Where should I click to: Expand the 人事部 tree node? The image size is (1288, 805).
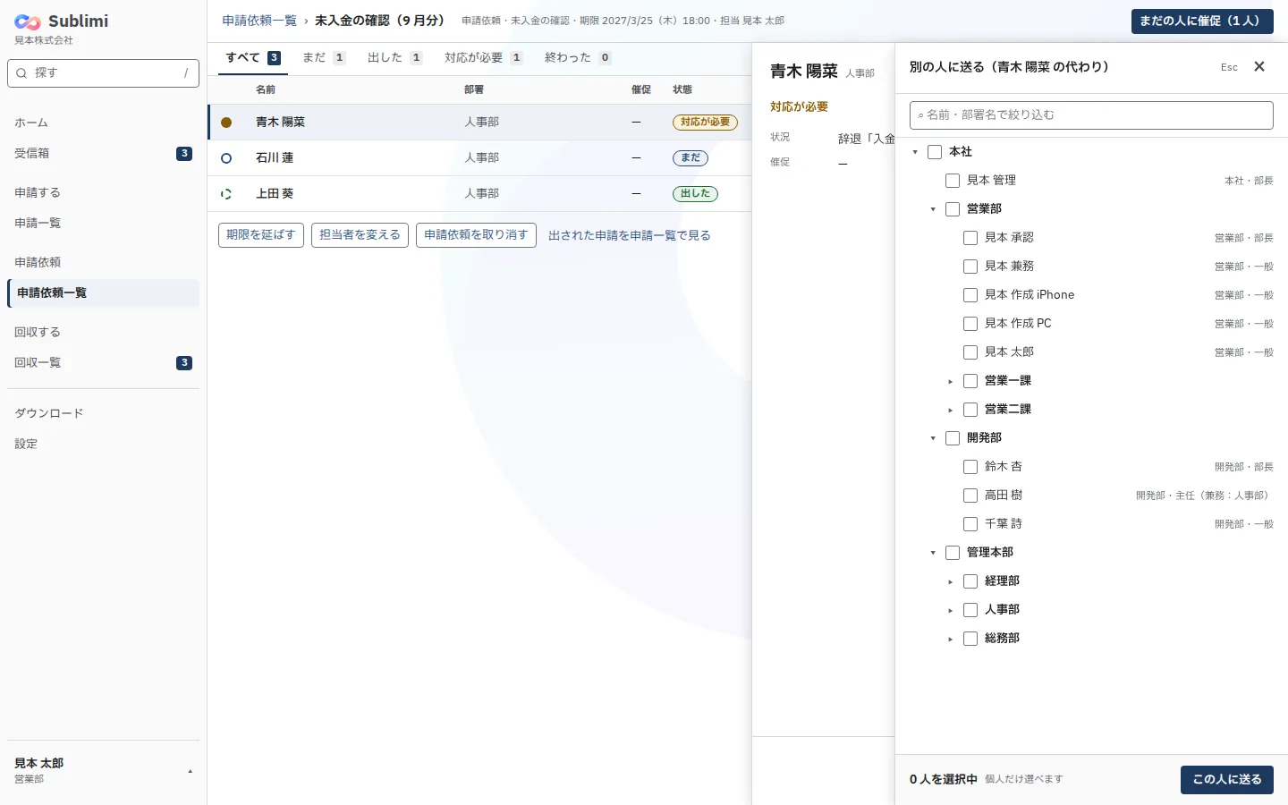(950, 611)
